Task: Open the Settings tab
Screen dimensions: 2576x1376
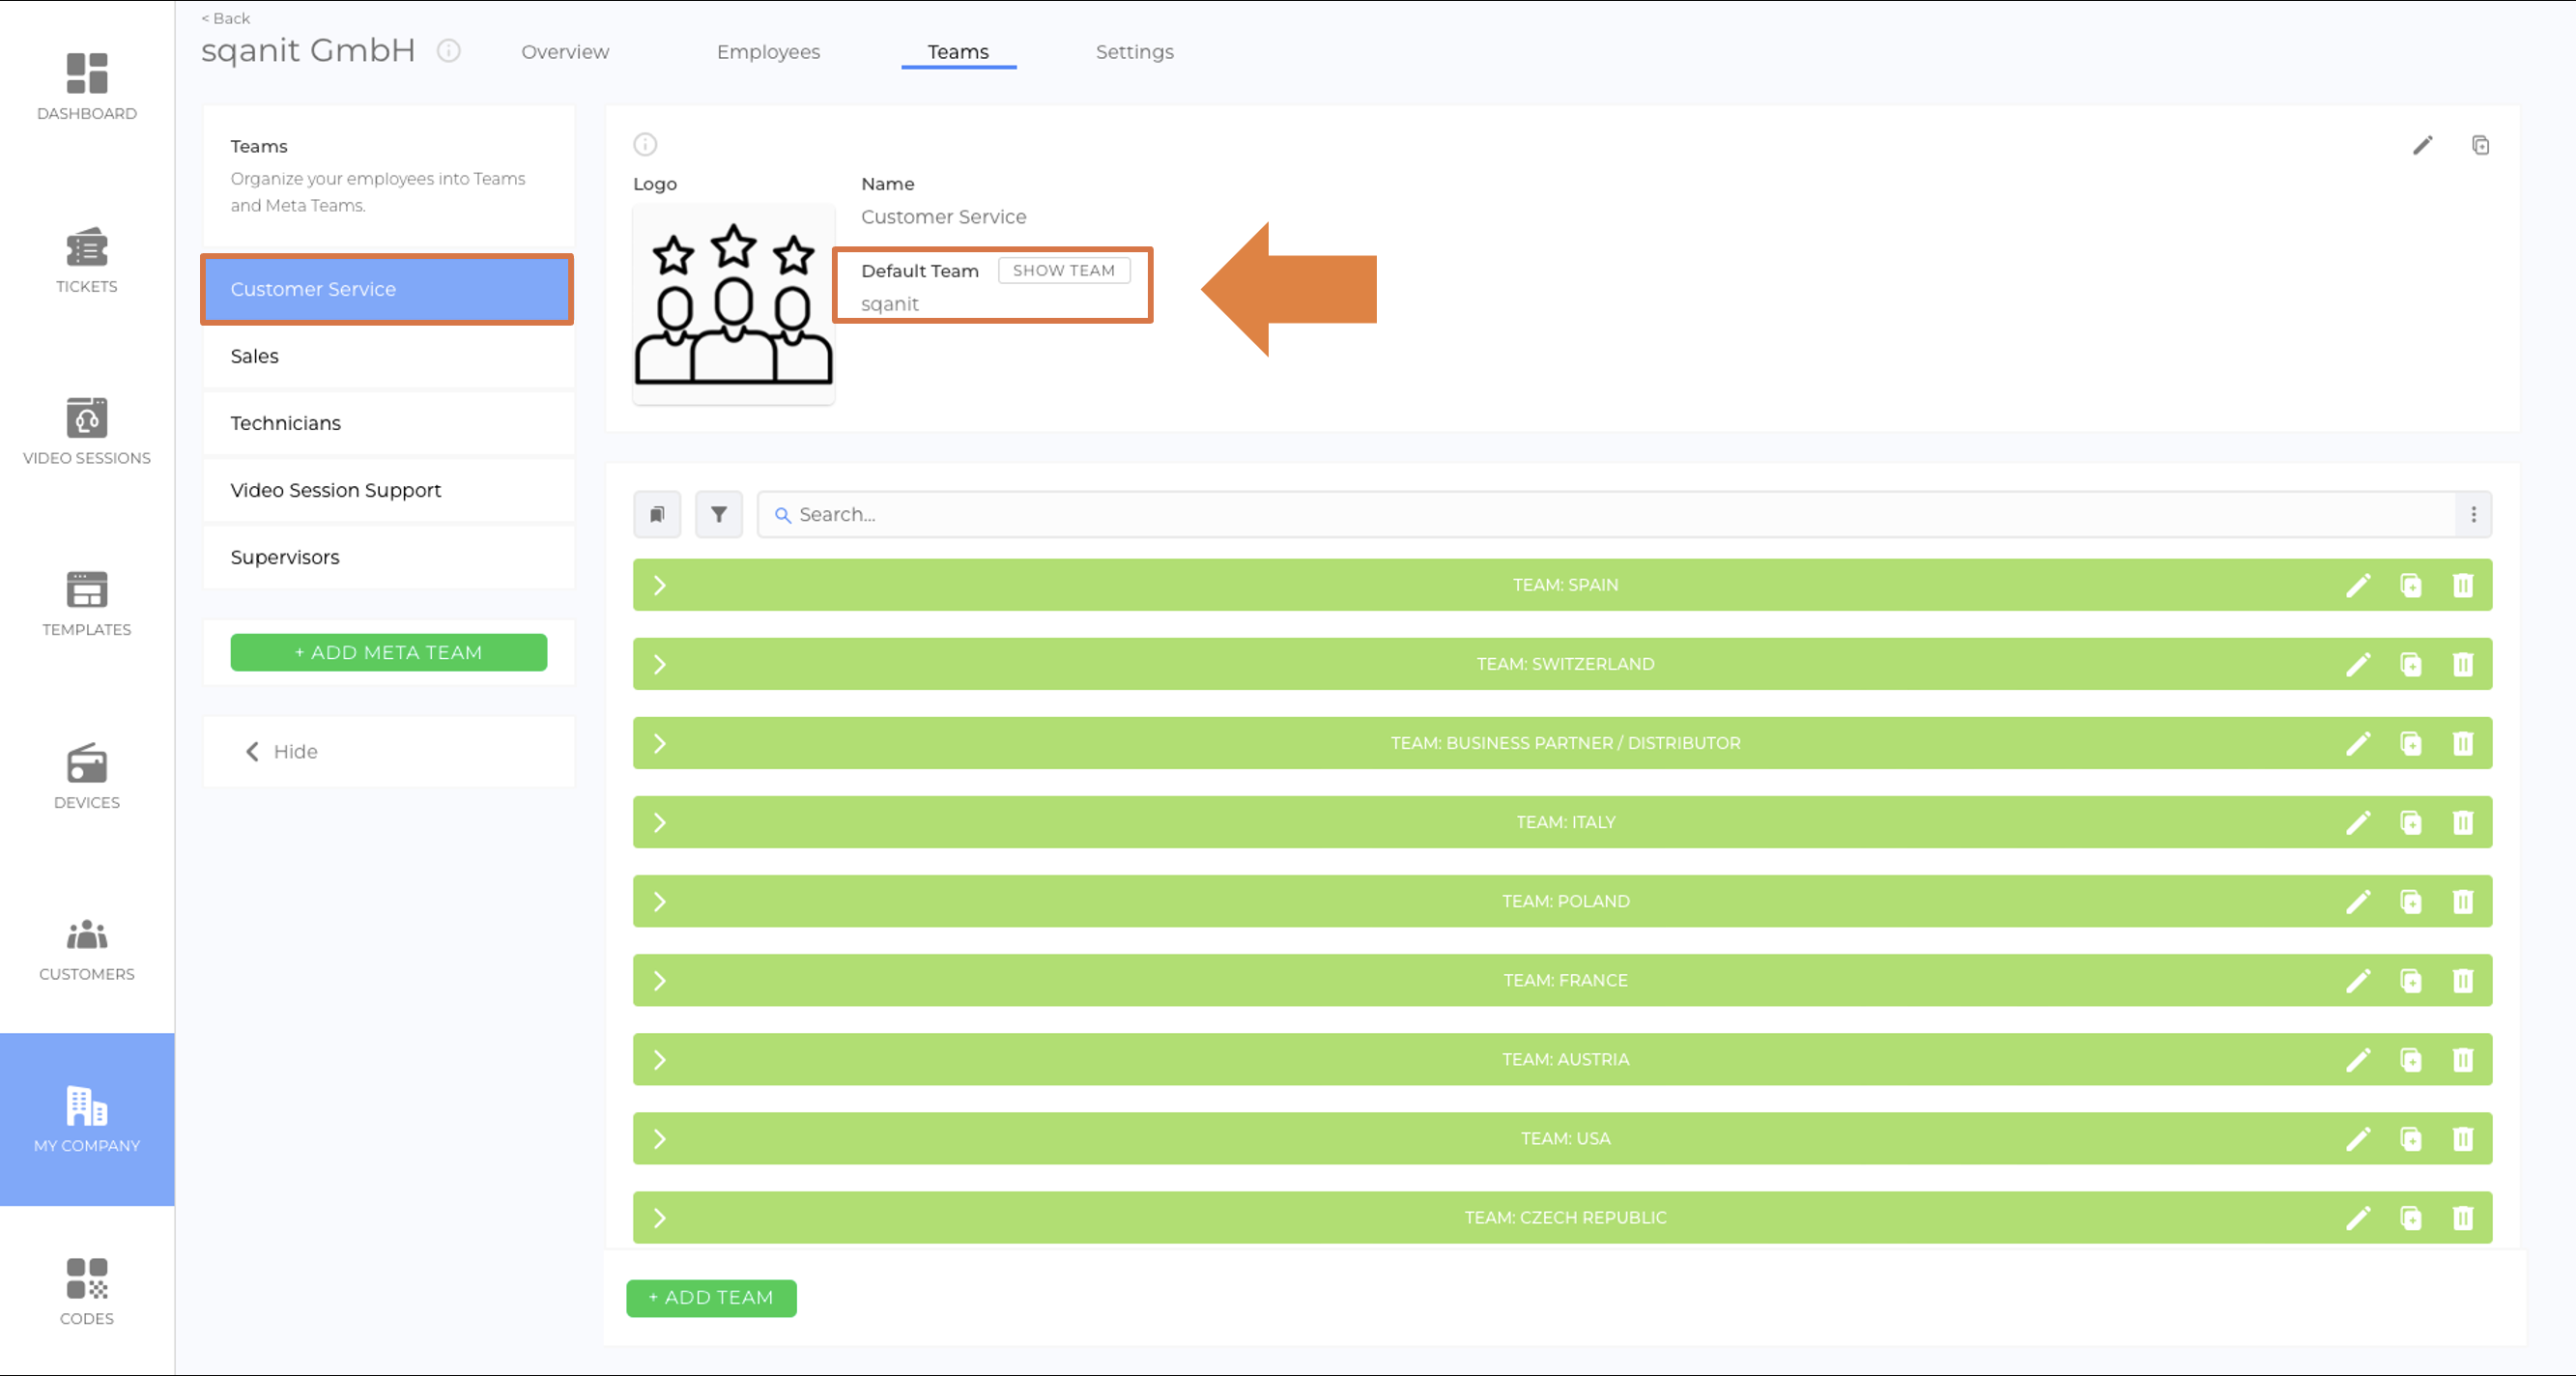Action: coord(1134,51)
